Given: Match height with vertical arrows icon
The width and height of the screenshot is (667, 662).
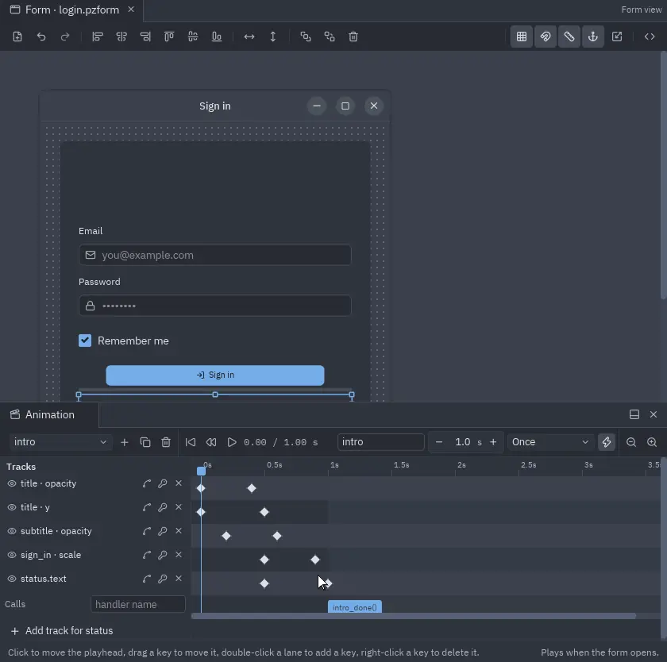Looking at the screenshot, I should [x=273, y=37].
